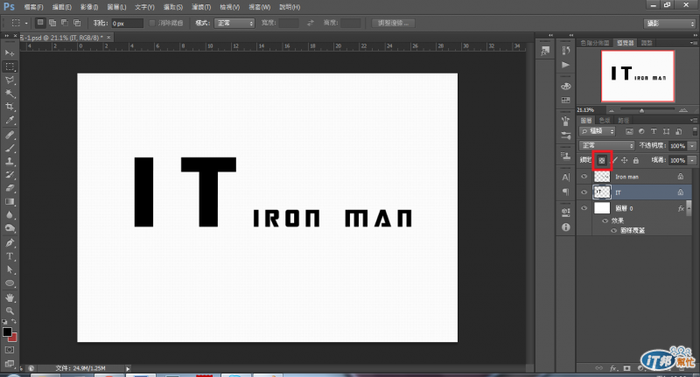Select the Crop tool
This screenshot has height=377, width=700.
click(10, 106)
